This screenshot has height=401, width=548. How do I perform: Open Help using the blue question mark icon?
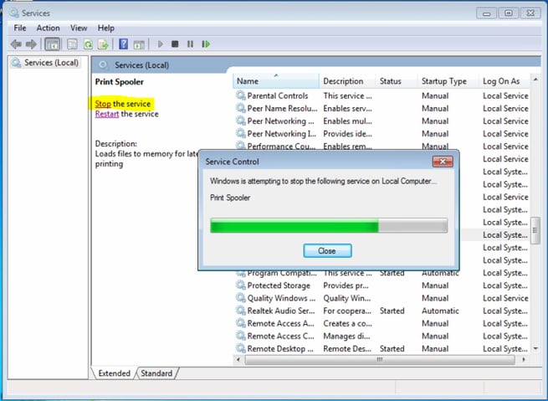coord(124,44)
